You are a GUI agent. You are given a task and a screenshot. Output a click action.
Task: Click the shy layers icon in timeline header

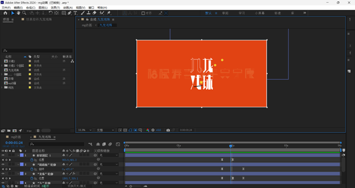(98, 144)
